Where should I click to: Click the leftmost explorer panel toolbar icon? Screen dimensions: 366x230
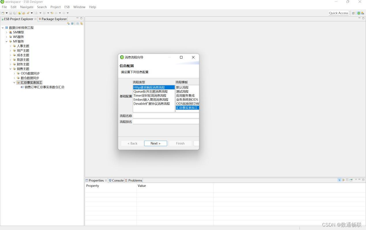(x=68, y=24)
